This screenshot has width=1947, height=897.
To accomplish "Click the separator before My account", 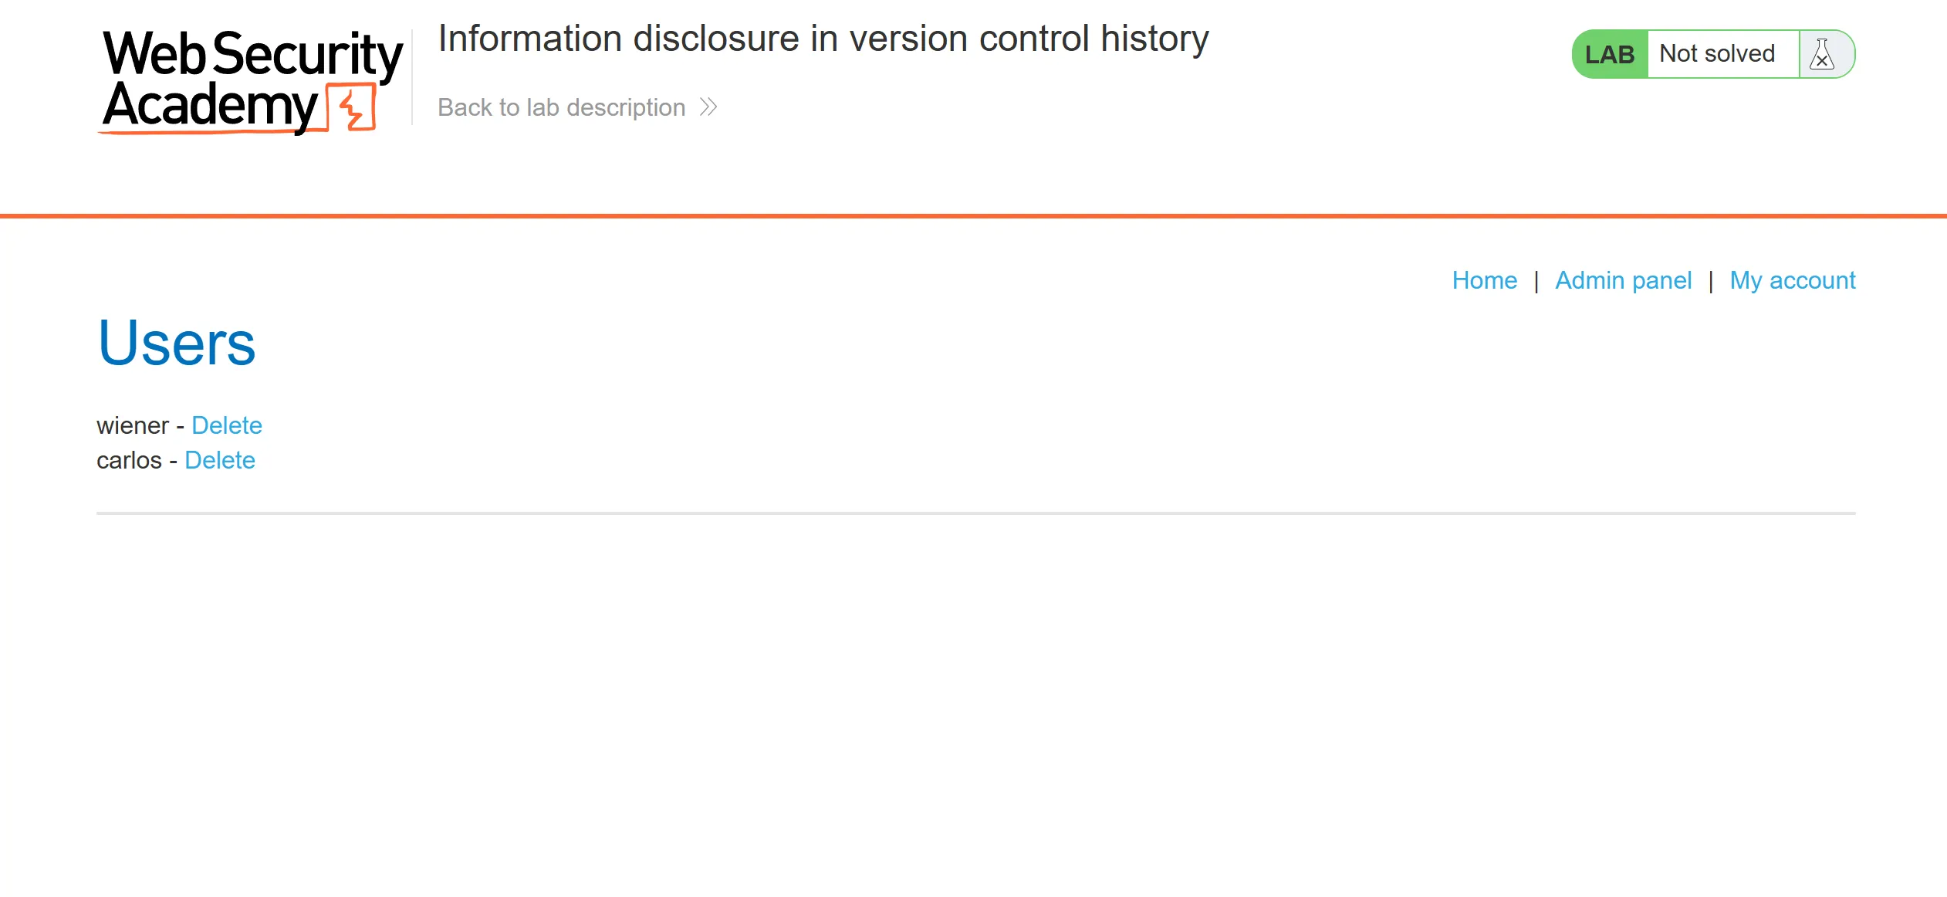I will (x=1711, y=281).
